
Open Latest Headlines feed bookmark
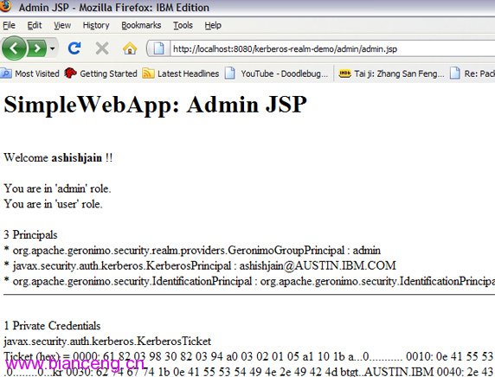(181, 73)
